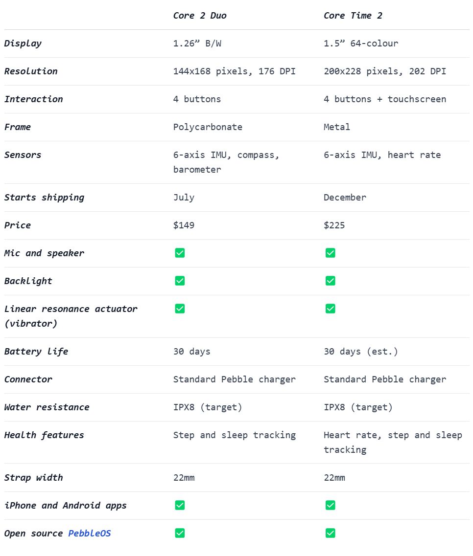Select the "4 buttons + touchscreen" cell
The image size is (473, 556).
pos(385,99)
